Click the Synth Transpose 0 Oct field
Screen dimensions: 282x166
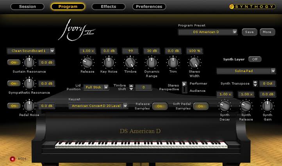coord(268,84)
